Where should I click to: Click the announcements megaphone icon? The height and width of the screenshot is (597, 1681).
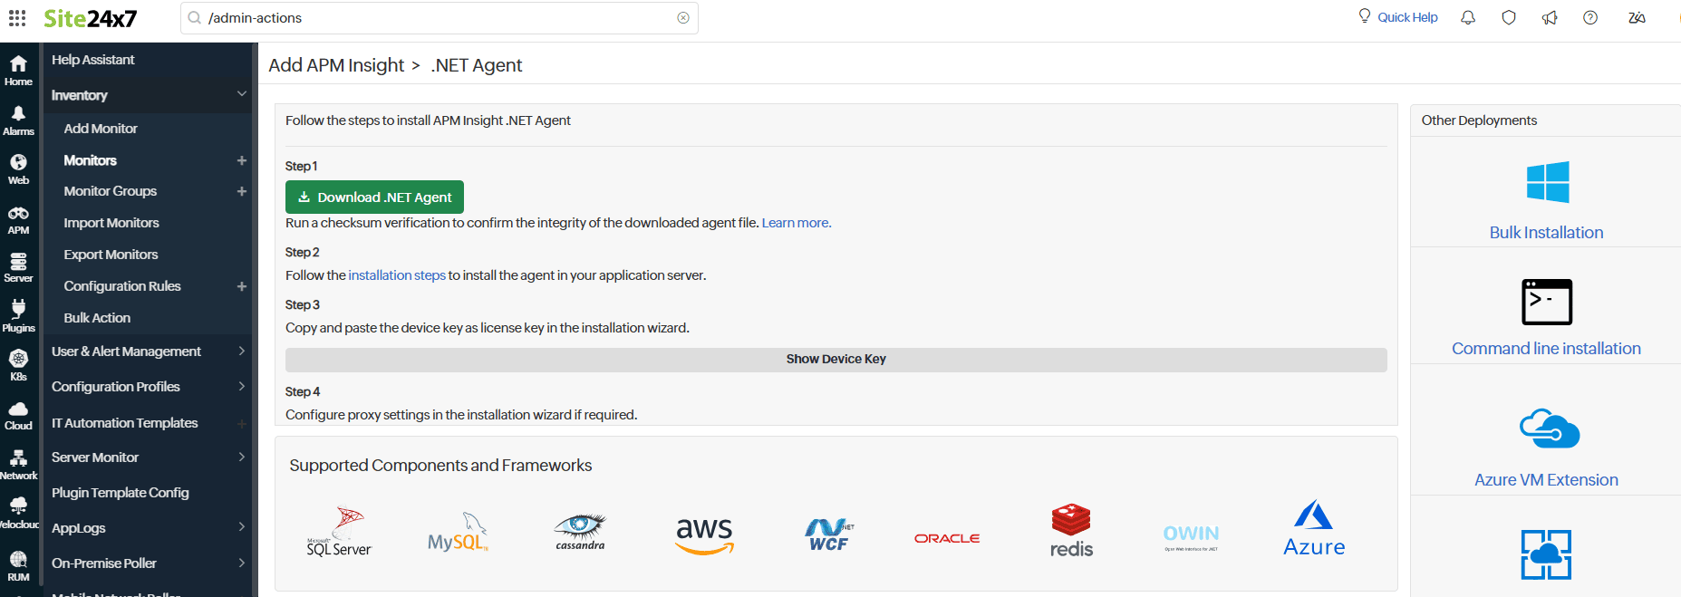click(x=1550, y=18)
